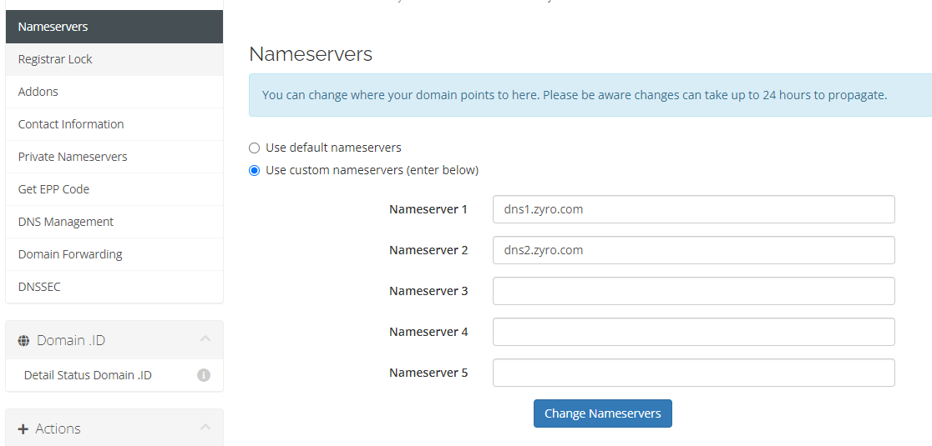
Task: Open Contact Information section
Action: coord(114,124)
